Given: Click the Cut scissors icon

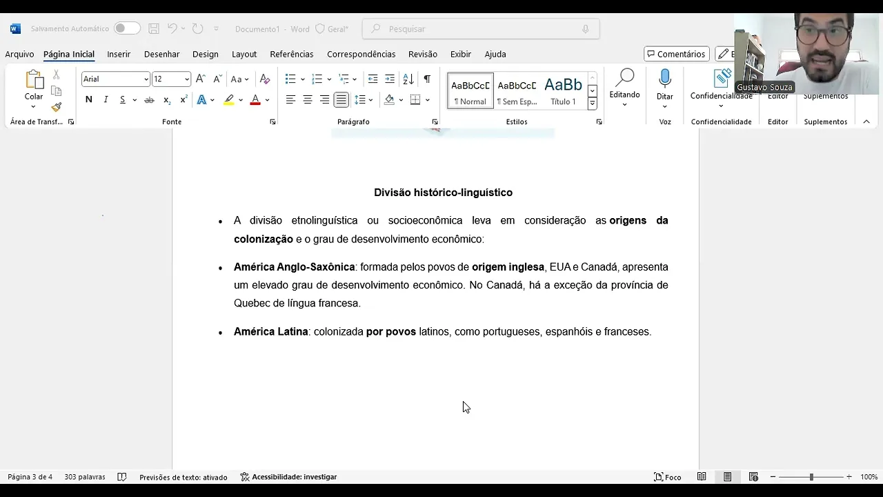Looking at the screenshot, I should 56,75.
